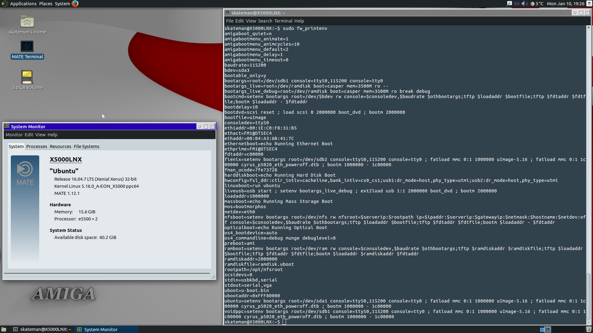Screen dimensions: 593x333
Task: Open the Applications menu
Action: [23, 4]
